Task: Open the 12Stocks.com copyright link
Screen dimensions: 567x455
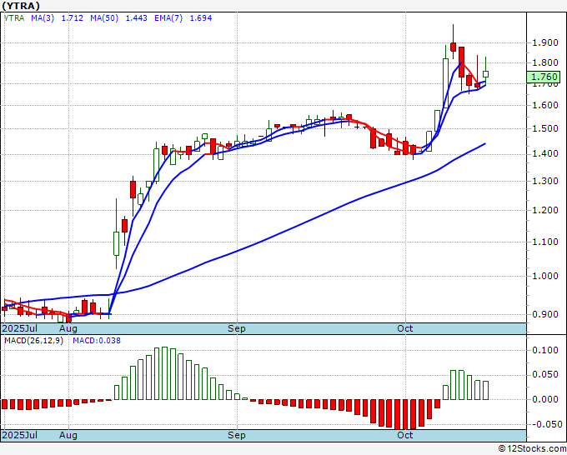Action: pyautogui.click(x=532, y=449)
